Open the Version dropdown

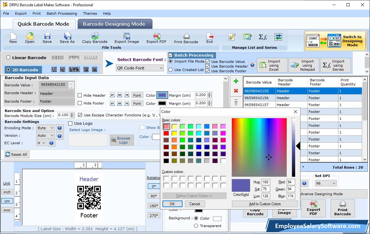[x=46, y=135]
